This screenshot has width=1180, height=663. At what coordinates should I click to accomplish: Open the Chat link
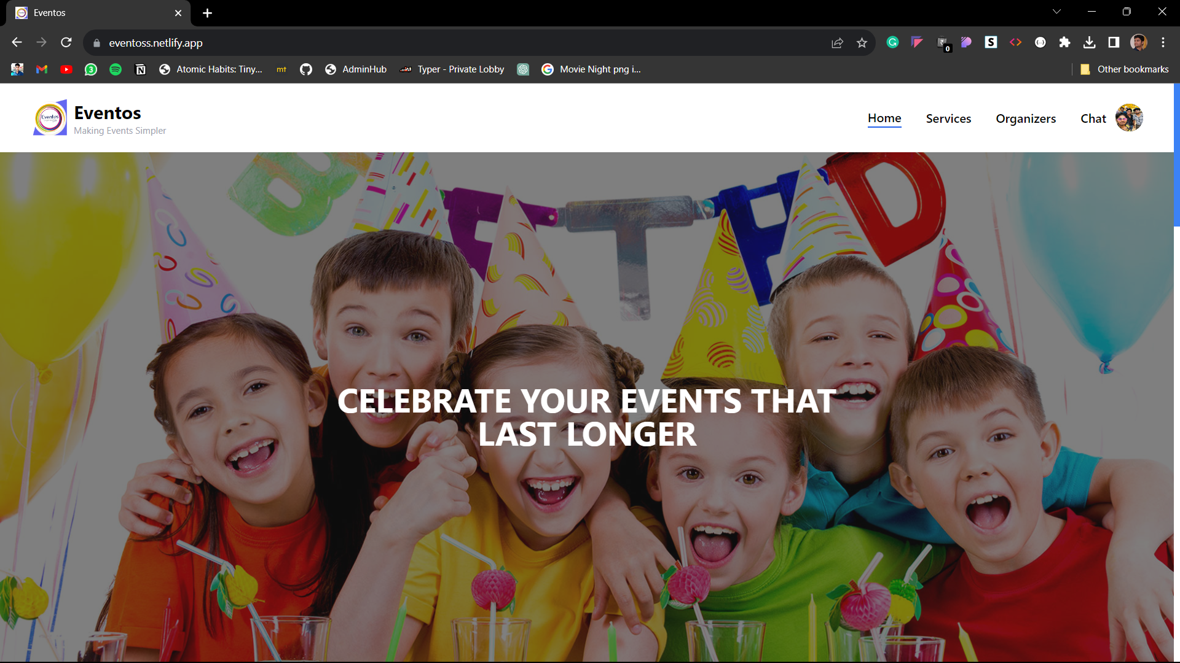(x=1093, y=118)
